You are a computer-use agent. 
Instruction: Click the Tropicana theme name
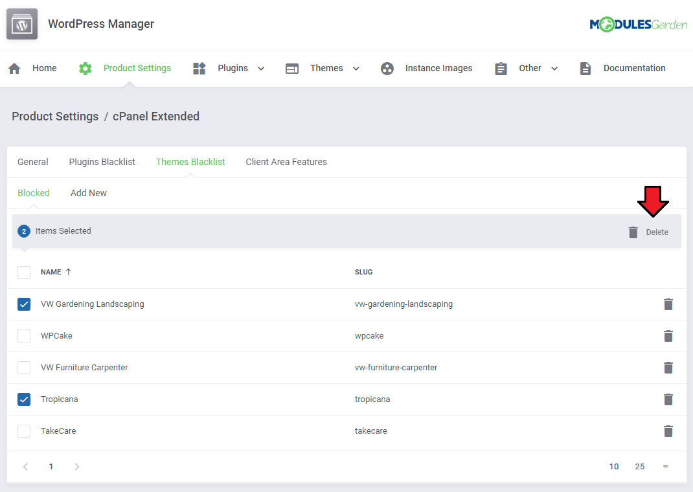pos(59,399)
